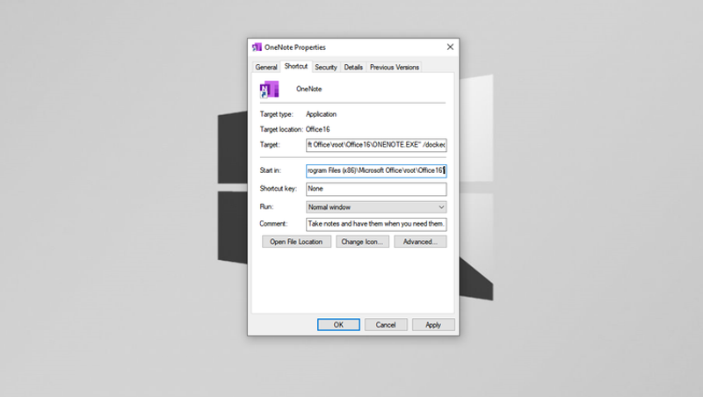Viewport: 703px width, 397px height.
Task: Open the Advanced settings button
Action: [420, 242]
